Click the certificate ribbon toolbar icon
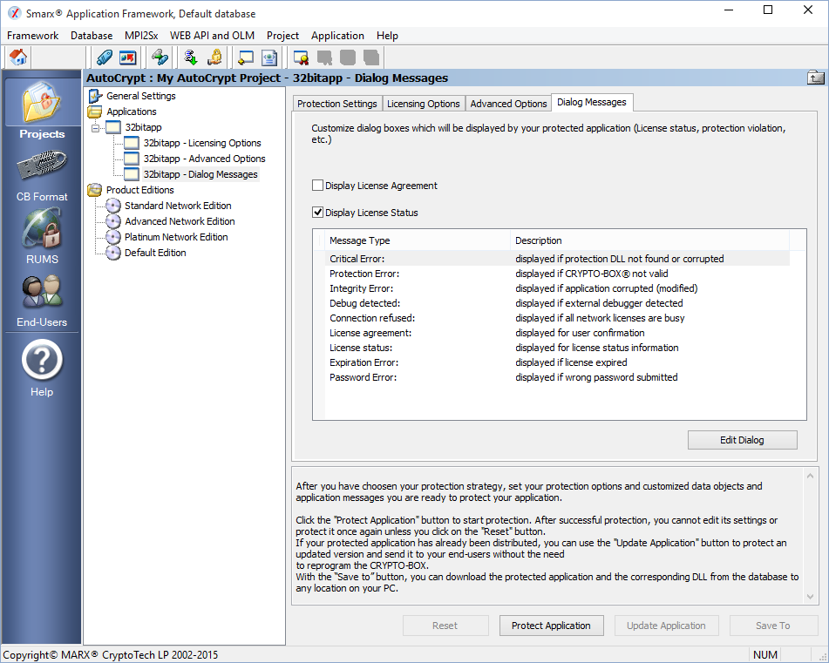Image resolution: width=829 pixels, height=663 pixels. 301,58
